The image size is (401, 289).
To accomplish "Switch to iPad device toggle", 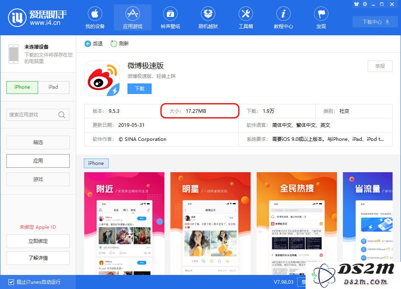I will [53, 87].
